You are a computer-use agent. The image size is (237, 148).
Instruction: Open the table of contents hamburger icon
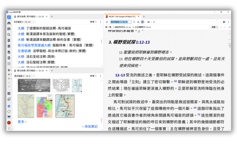107,22
